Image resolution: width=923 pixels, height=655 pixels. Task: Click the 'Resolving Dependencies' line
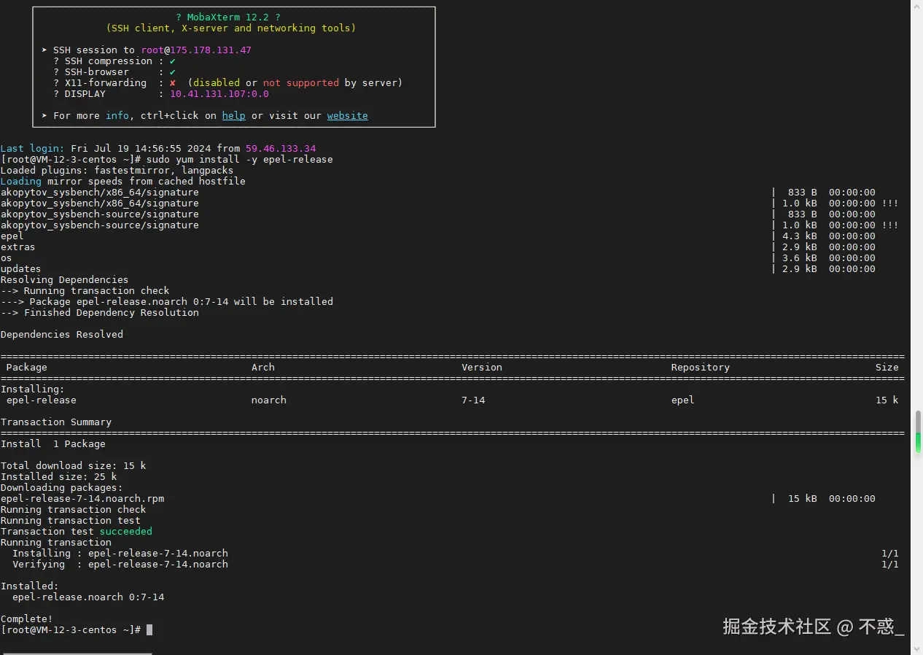[65, 279]
